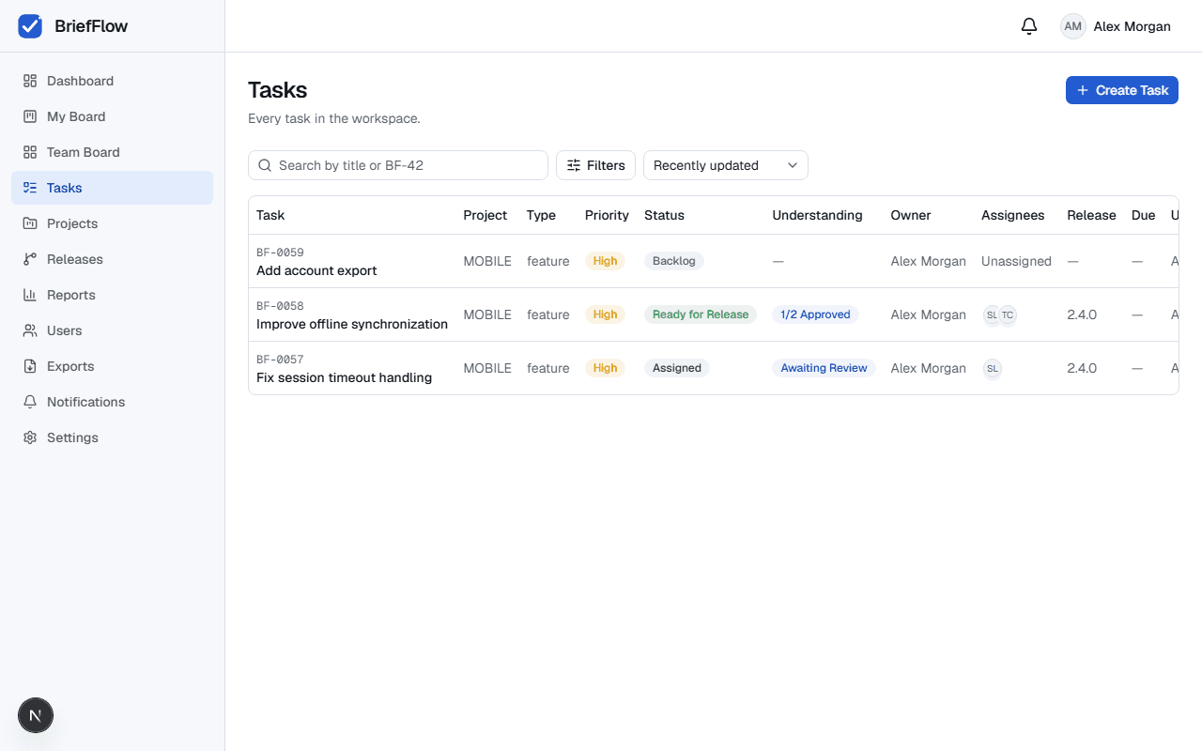Image resolution: width=1202 pixels, height=751 pixels.
Task: Open the Tasks page from the sidebar
Action: coord(113,188)
